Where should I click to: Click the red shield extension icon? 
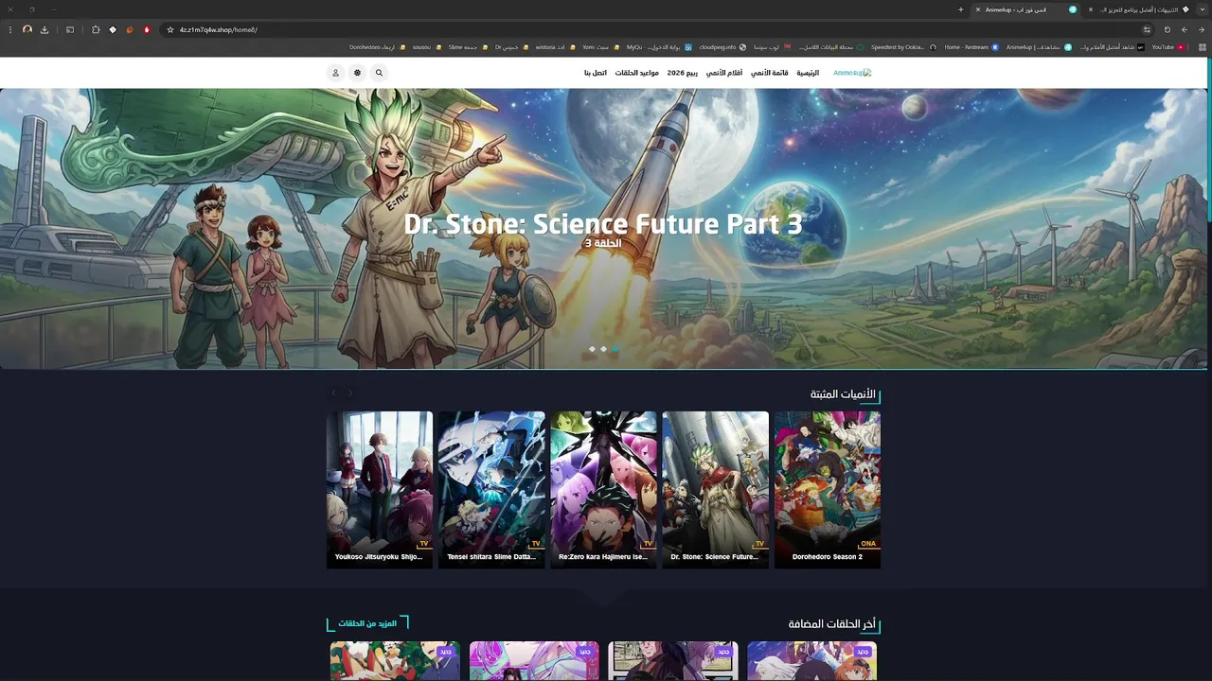click(x=147, y=29)
